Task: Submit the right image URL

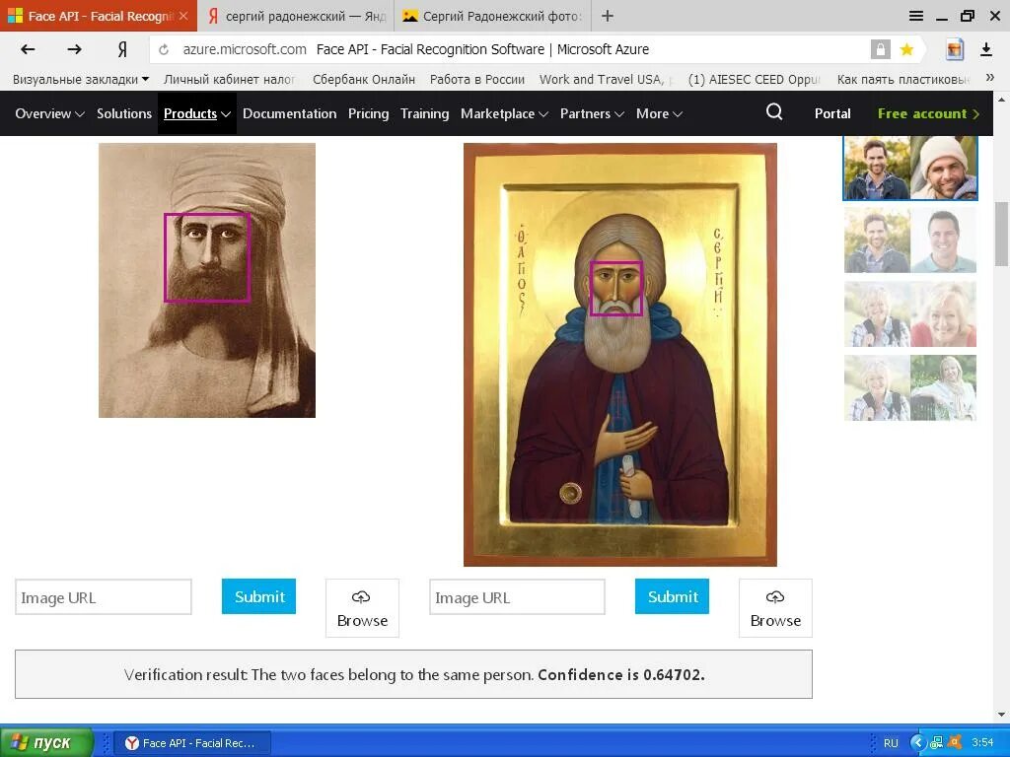Action: point(672,596)
